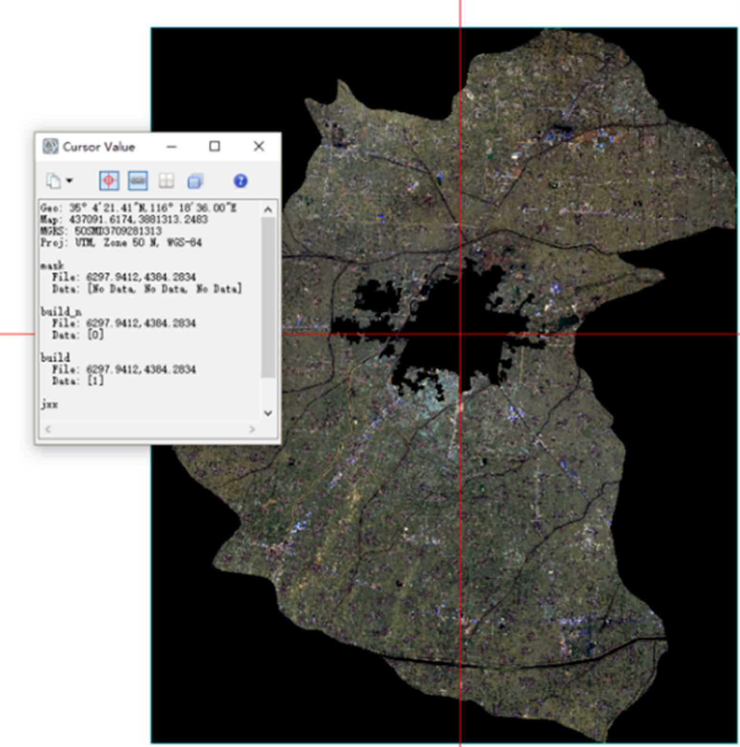Toggle the second highlighted toolbar button
The height and width of the screenshot is (747, 740).
tap(138, 181)
